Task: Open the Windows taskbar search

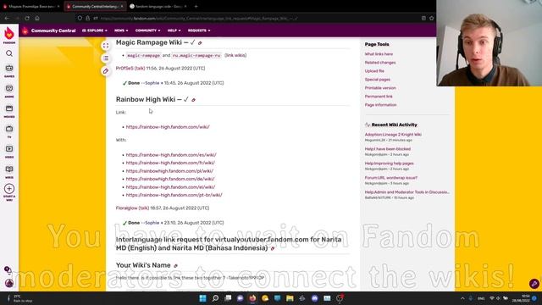Action: [215, 298]
